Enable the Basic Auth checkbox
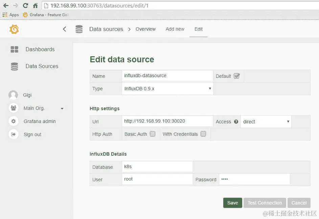Viewport: 319px width, 219px height. tap(152, 134)
